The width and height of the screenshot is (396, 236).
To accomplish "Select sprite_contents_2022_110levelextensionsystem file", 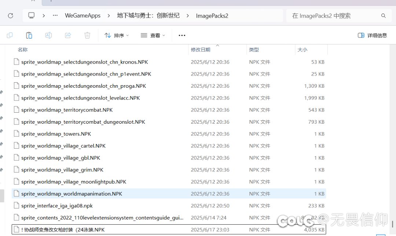I will click(x=102, y=218).
